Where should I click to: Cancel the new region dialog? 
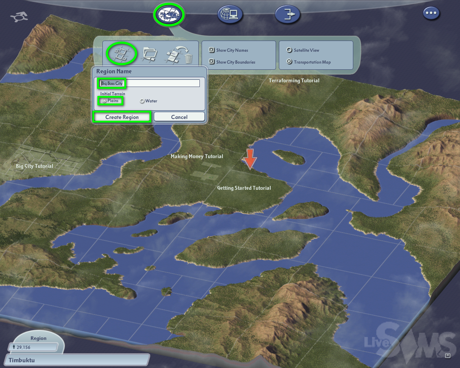pyautogui.click(x=179, y=117)
